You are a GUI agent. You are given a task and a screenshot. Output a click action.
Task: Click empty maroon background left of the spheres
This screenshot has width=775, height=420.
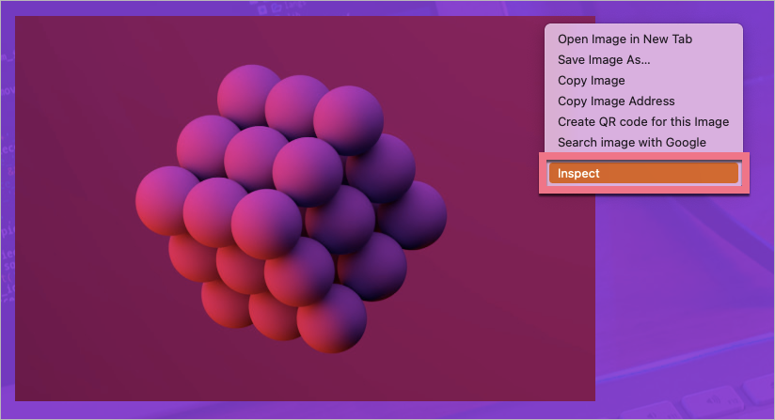tap(75, 207)
